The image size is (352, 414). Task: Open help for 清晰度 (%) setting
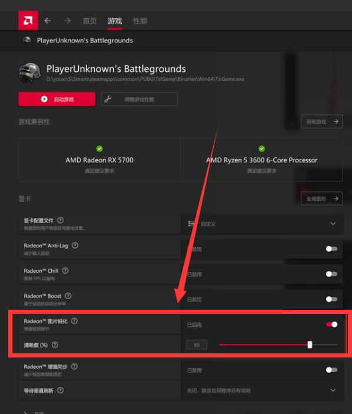[55, 345]
